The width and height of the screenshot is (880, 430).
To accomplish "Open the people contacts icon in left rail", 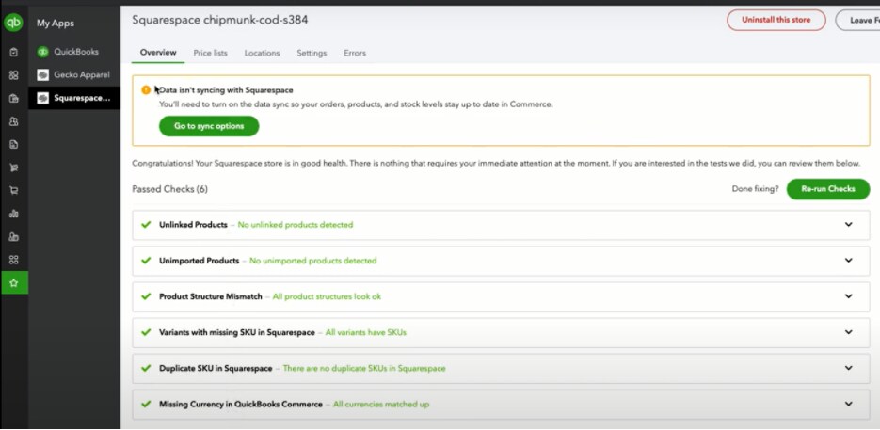I will tap(14, 121).
